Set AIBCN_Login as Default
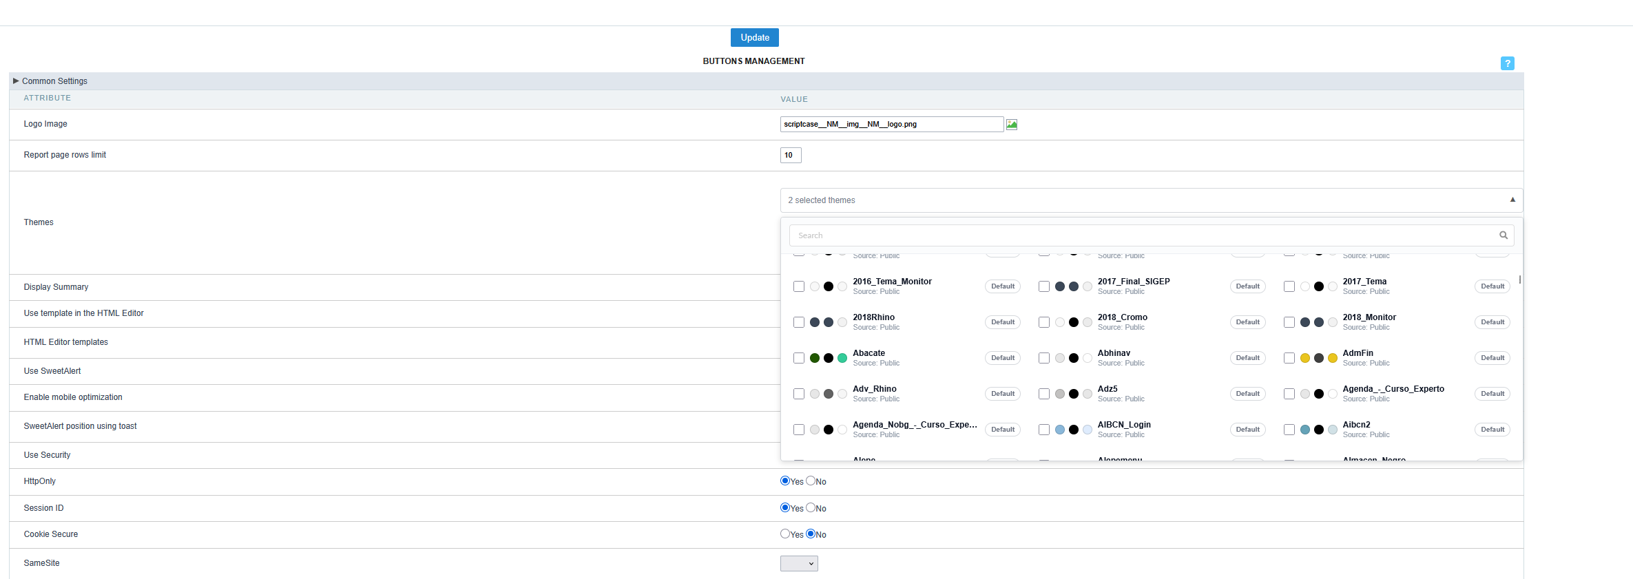This screenshot has width=1633, height=579. tap(1248, 430)
